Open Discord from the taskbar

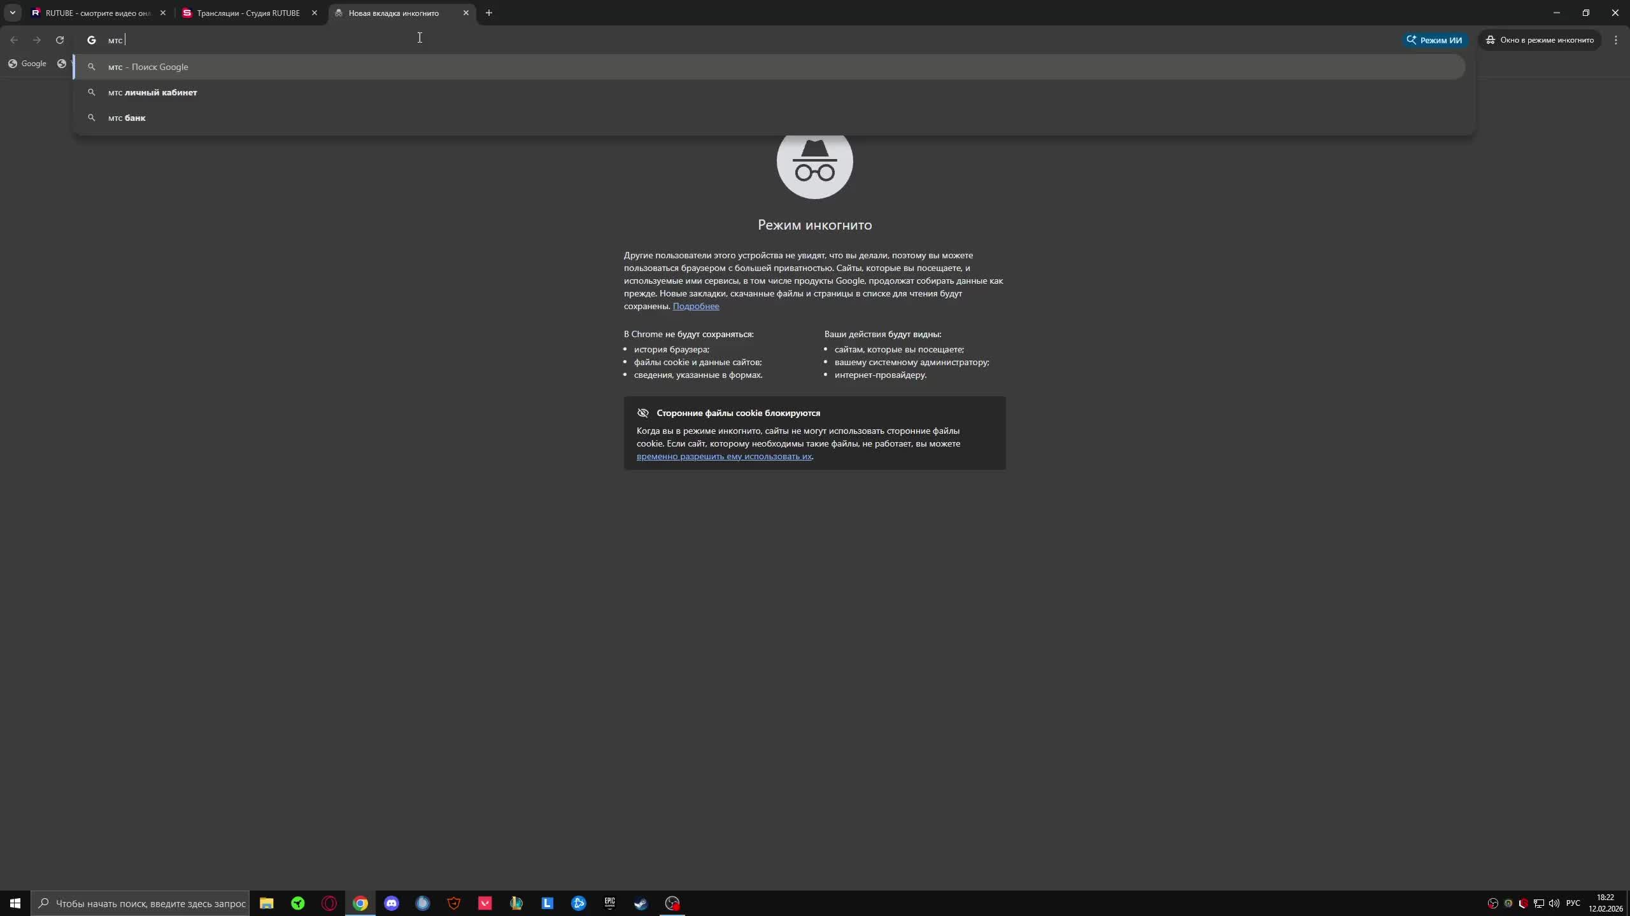click(x=392, y=903)
